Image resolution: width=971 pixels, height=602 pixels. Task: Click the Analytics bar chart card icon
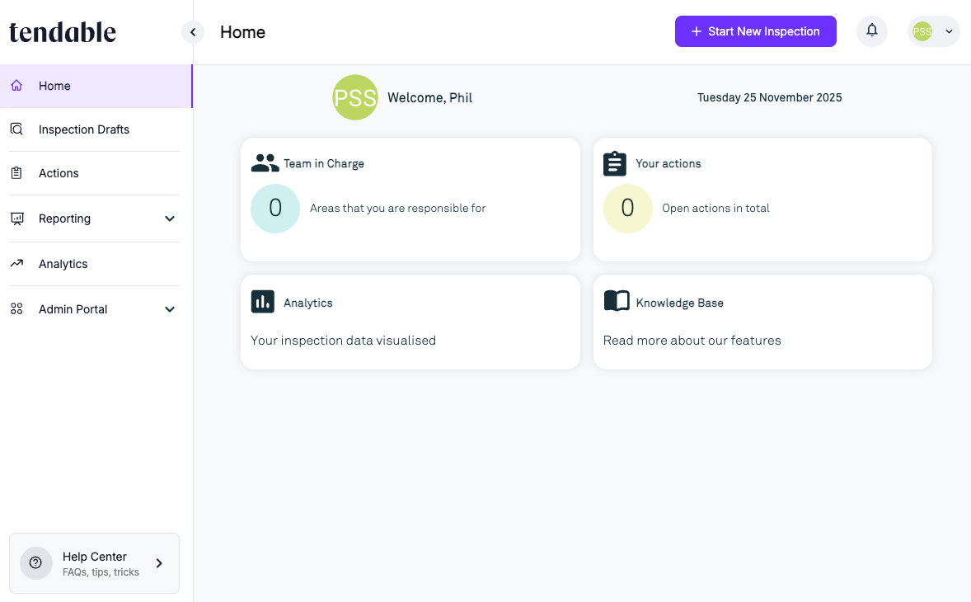[263, 303]
